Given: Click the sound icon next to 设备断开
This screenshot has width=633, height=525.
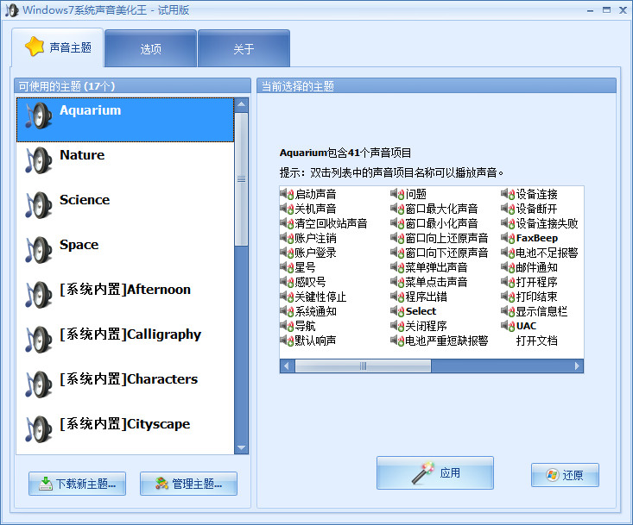Looking at the screenshot, I should (x=509, y=209).
